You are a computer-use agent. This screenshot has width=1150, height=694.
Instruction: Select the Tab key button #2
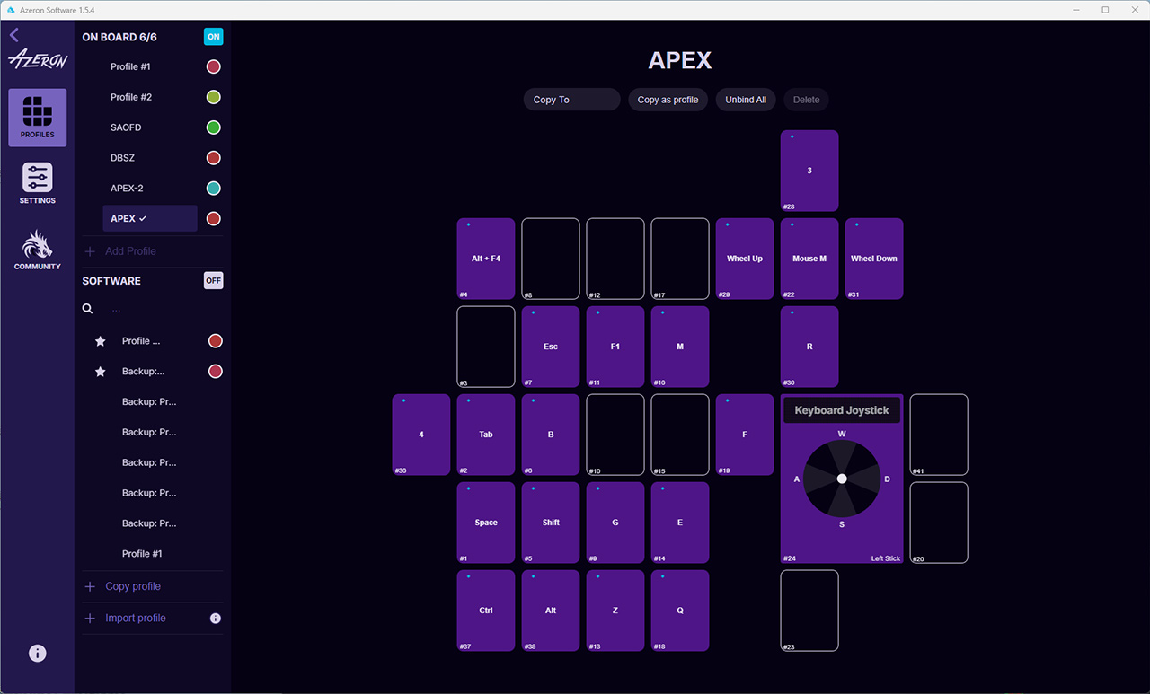pos(486,435)
